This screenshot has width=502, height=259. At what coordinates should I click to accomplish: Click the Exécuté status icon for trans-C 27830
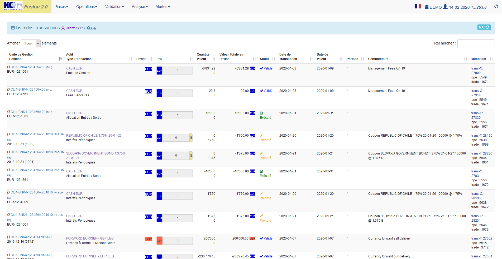coord(261,113)
